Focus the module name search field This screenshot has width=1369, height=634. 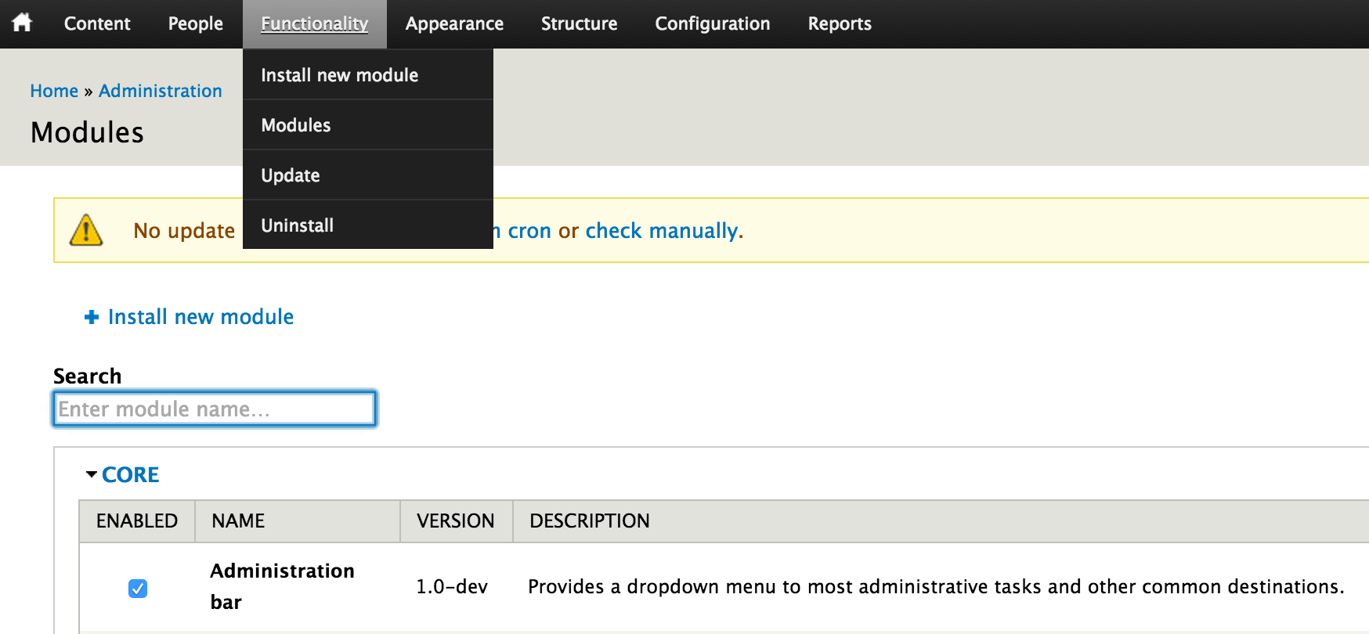pyautogui.click(x=215, y=409)
